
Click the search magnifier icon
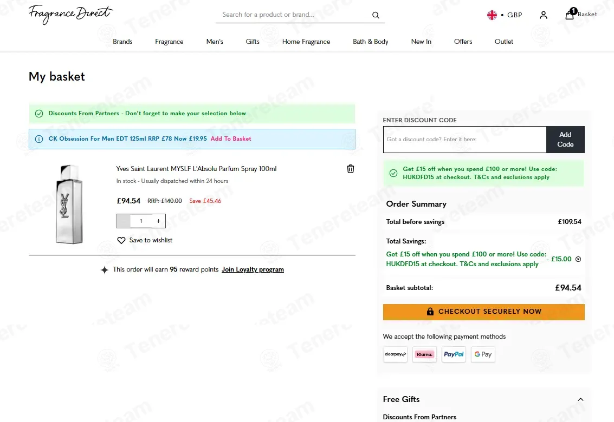click(x=376, y=15)
